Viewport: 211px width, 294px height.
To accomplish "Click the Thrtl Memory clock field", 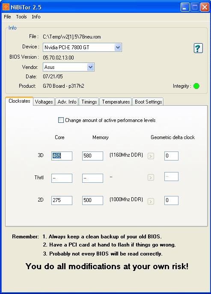I will (x=92, y=178).
